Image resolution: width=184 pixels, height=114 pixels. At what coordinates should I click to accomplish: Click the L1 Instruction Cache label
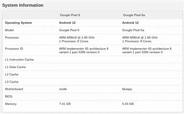[x=19, y=60]
